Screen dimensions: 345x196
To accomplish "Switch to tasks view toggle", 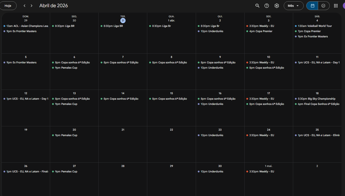I will [323, 6].
